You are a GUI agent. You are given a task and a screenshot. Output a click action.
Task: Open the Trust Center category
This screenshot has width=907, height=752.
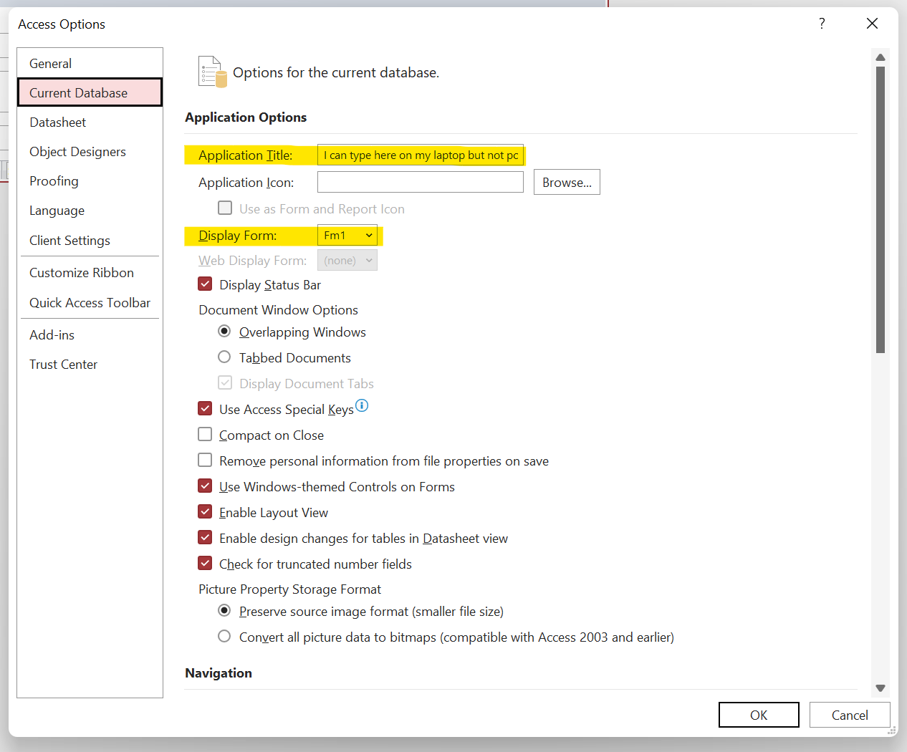(x=90, y=365)
